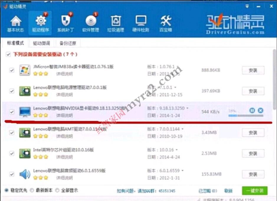Image resolution: width=277 pixels, height=201 pixels.
Task: Click the 155.83MB file size text
Action: click(212, 174)
